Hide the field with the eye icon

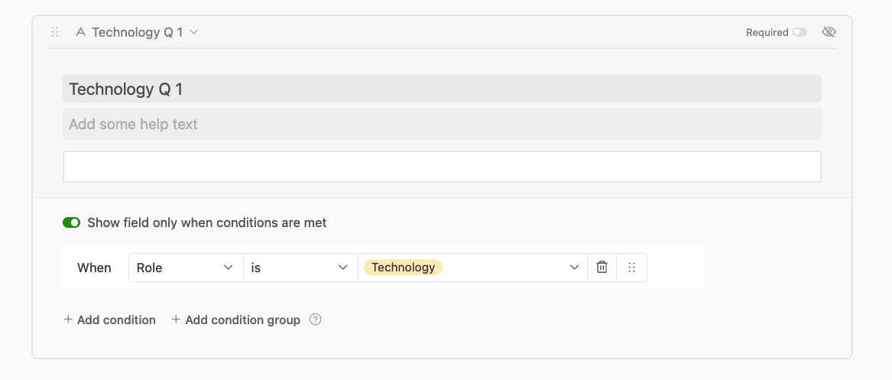tap(829, 32)
